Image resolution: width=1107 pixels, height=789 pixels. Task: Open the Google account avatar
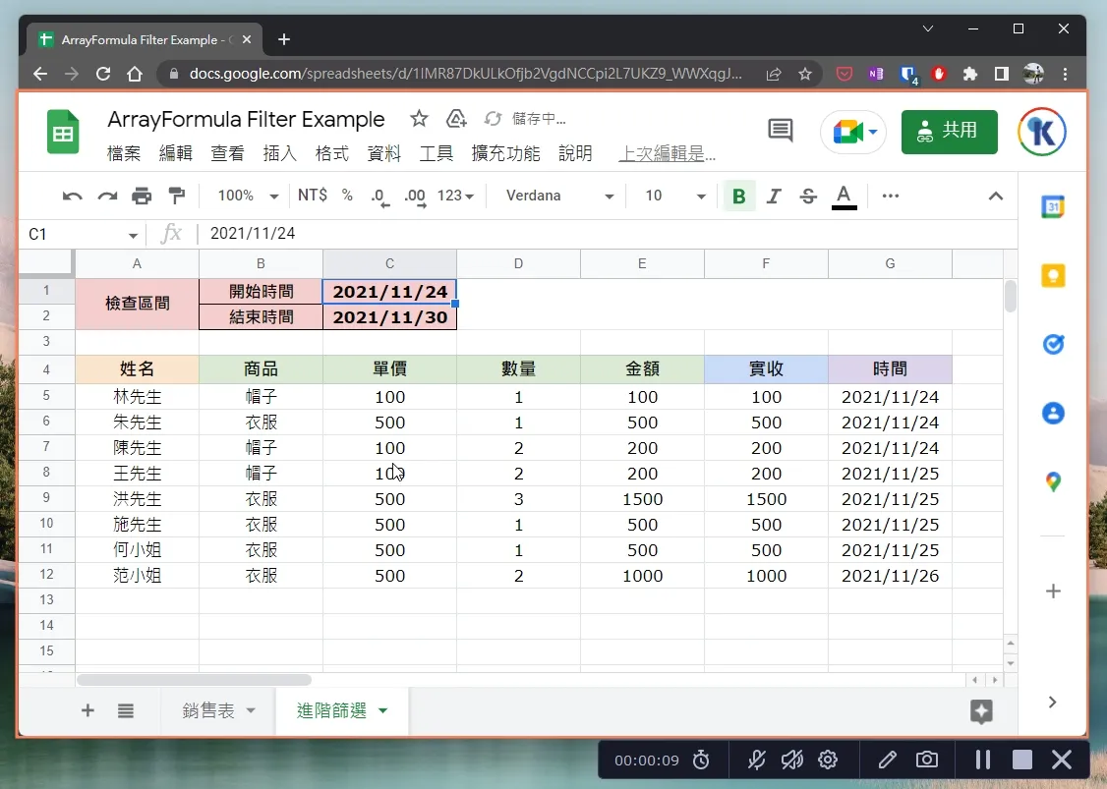click(1042, 132)
